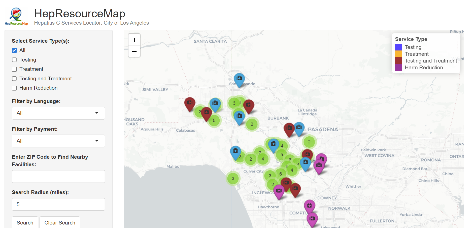Zoom in on the map
This screenshot has height=228, width=473.
(134, 40)
